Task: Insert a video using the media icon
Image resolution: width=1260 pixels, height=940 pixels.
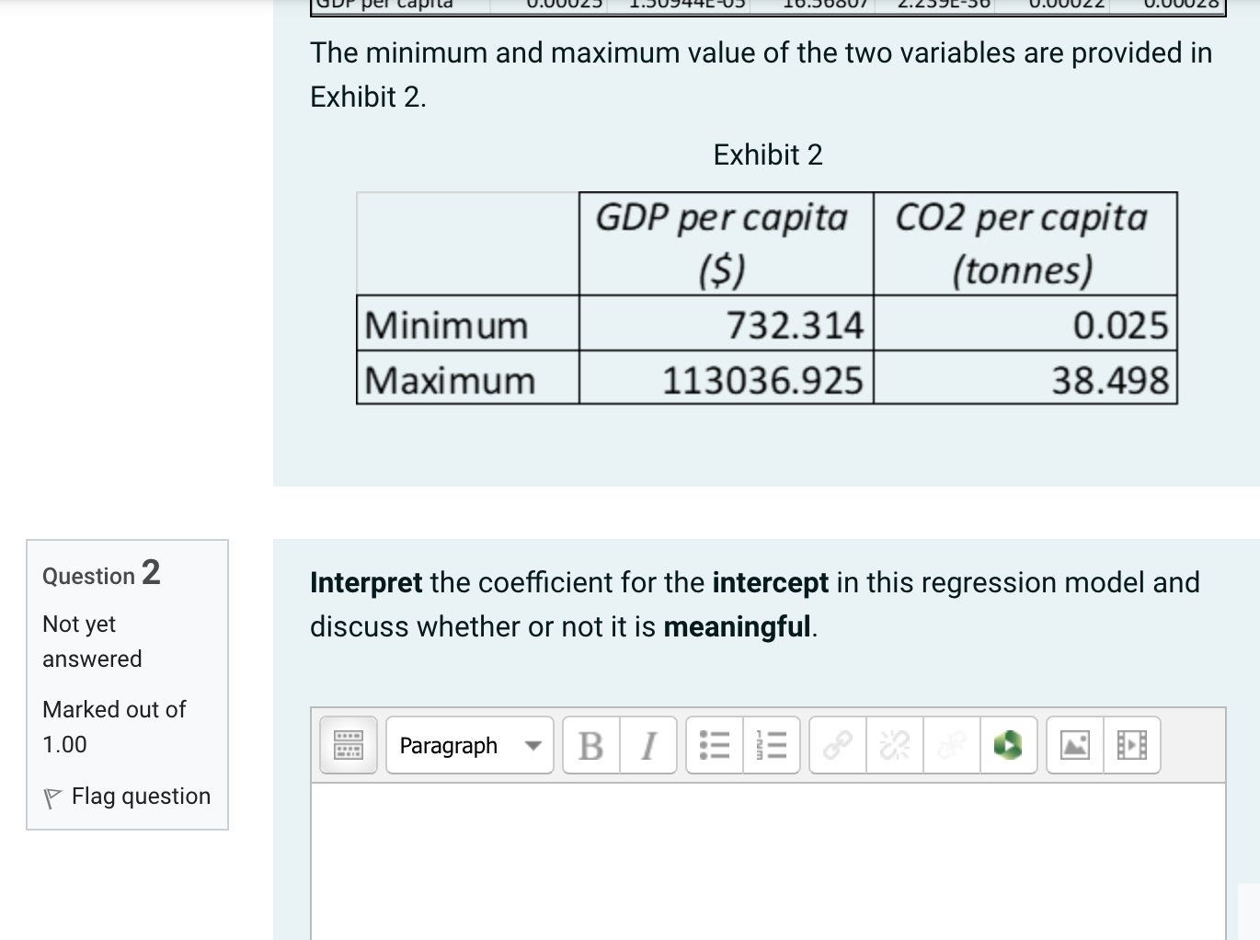Action: 1132,745
